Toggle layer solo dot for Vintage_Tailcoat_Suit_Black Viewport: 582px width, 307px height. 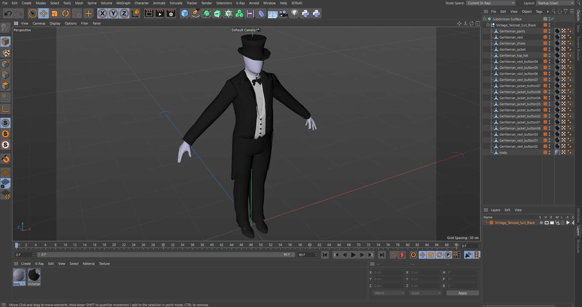pos(541,223)
